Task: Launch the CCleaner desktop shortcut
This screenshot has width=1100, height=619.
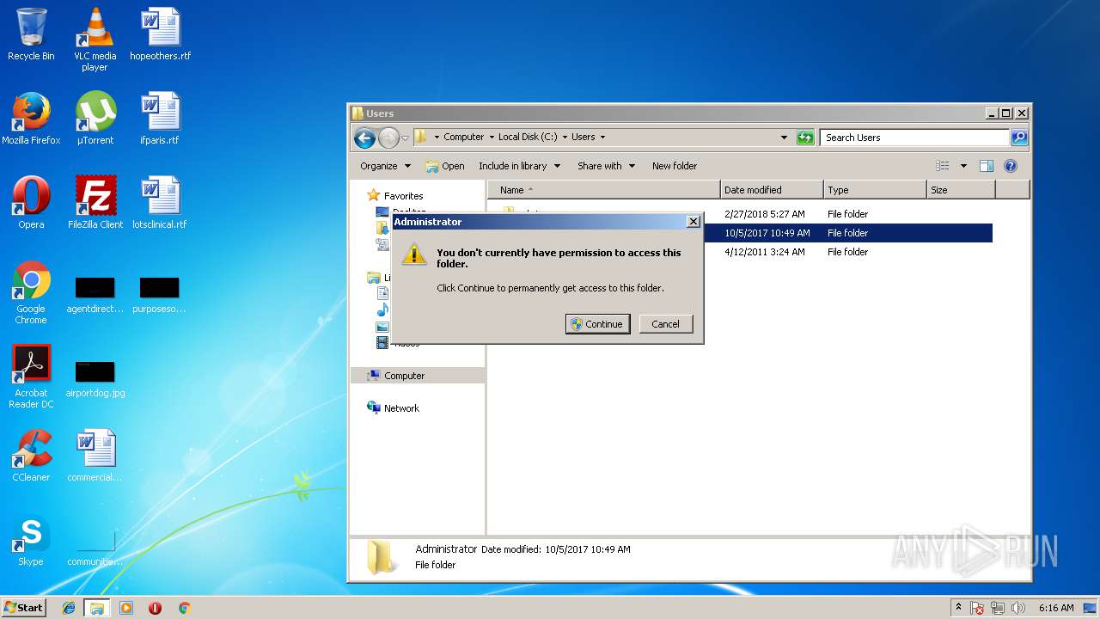Action: 31,456
